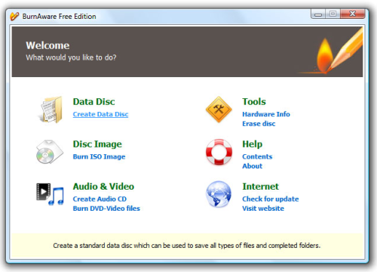Click the Tools hammer sign icon
The image size is (377, 272).
(219, 110)
